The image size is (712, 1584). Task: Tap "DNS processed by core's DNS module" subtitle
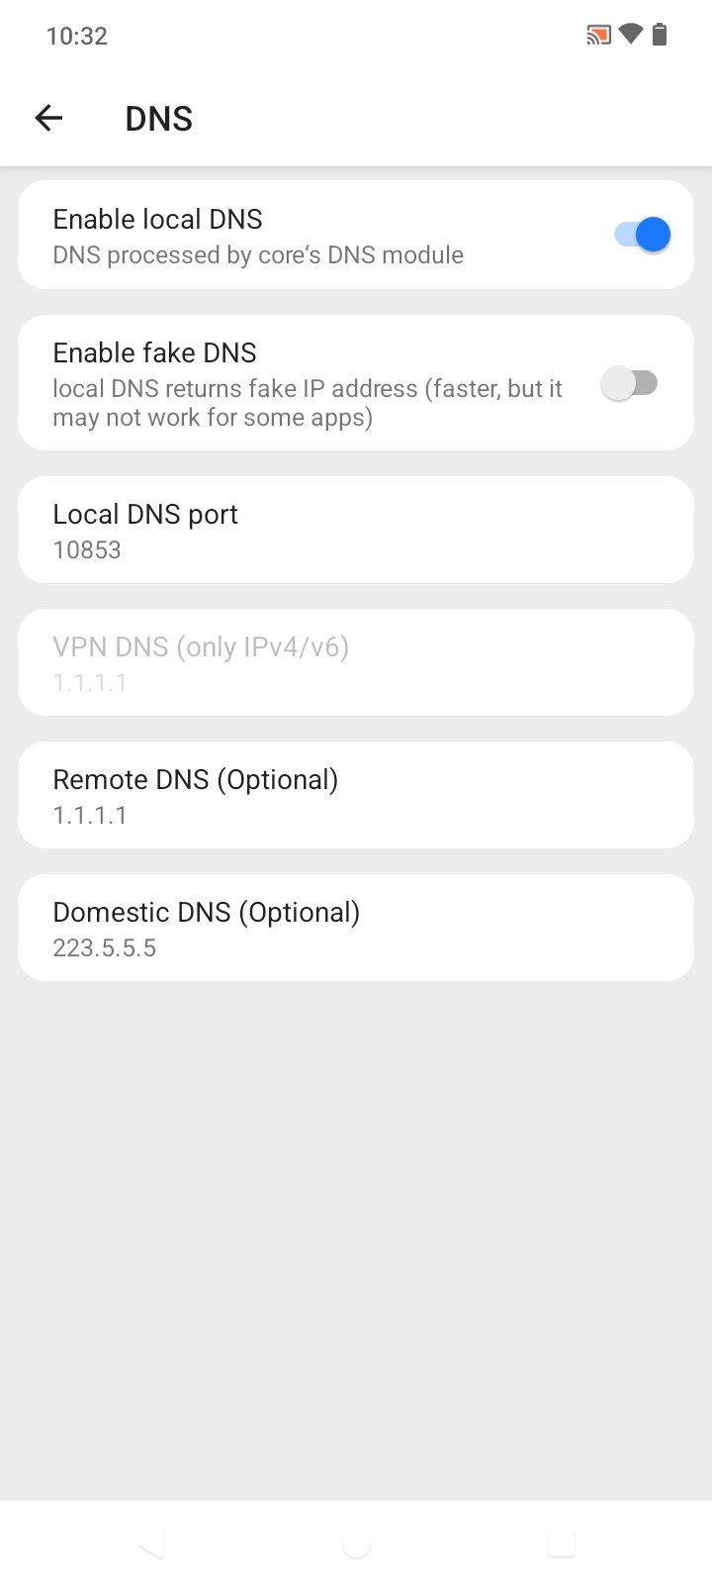[x=257, y=254]
